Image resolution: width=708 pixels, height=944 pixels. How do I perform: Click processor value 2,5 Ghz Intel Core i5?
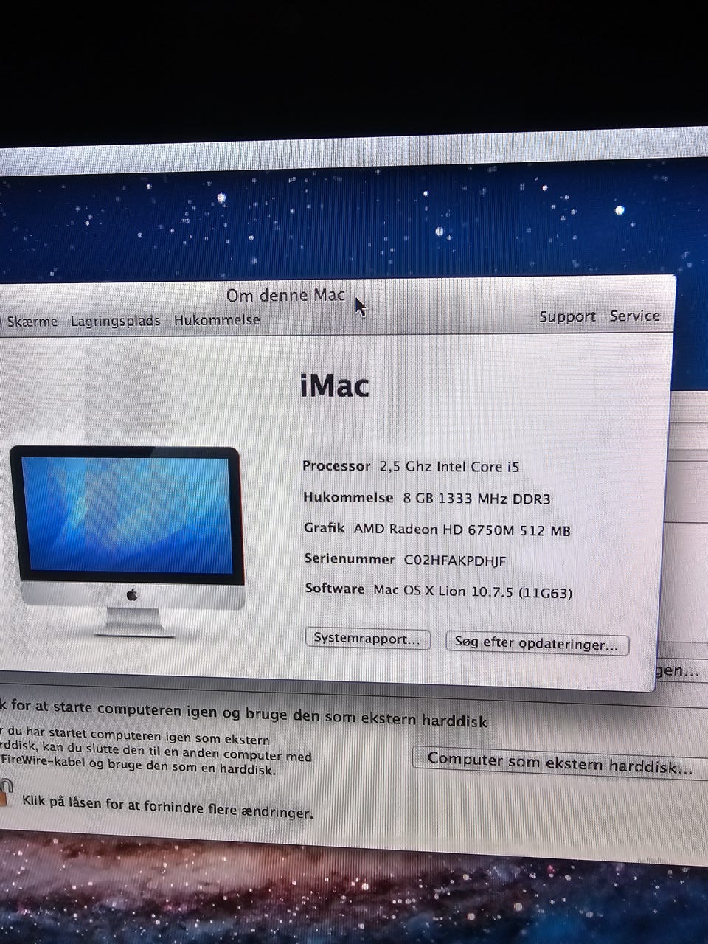(449, 467)
